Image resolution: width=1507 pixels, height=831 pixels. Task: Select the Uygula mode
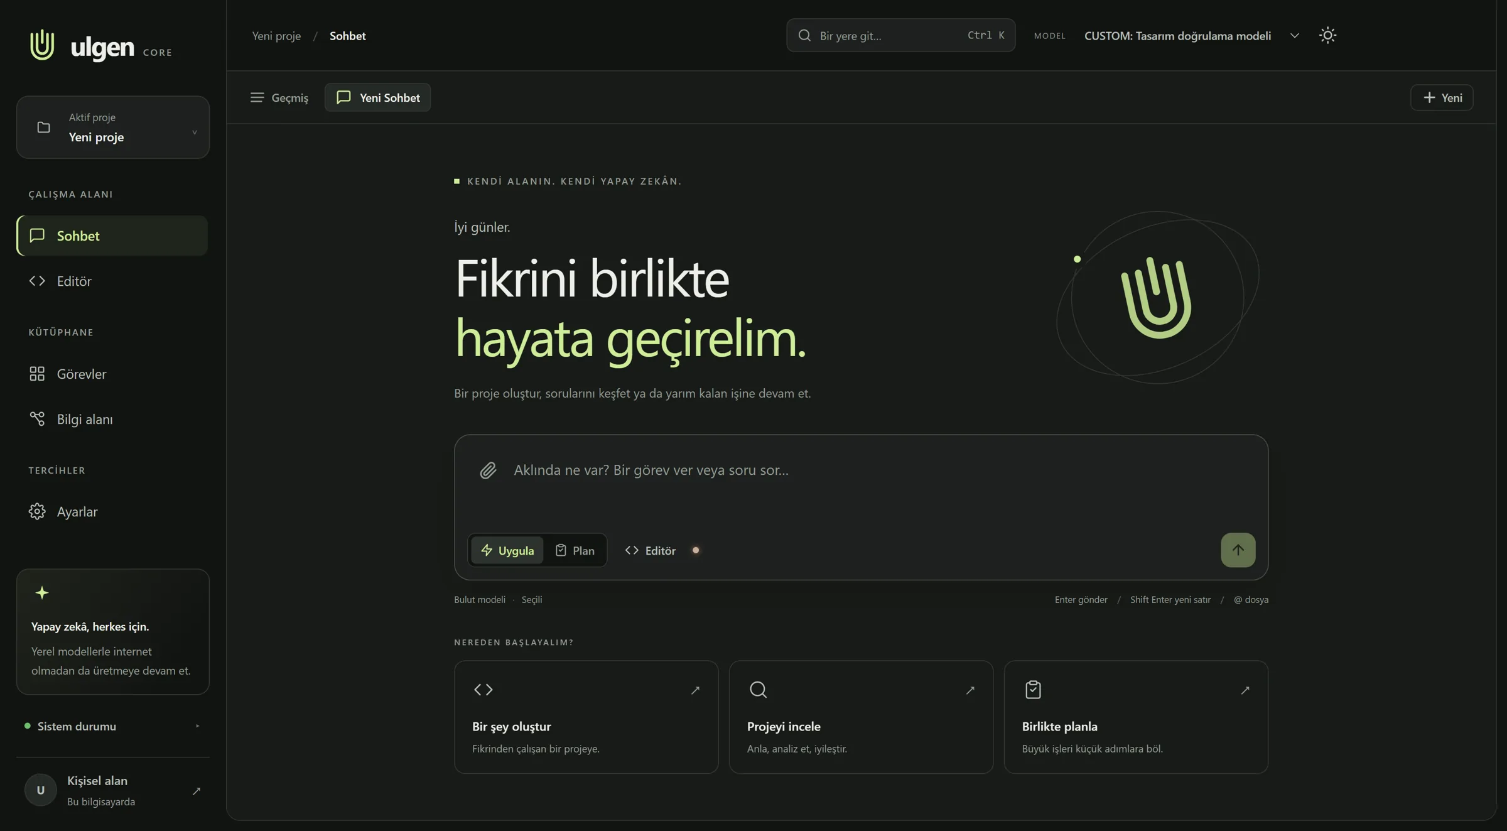[507, 550]
